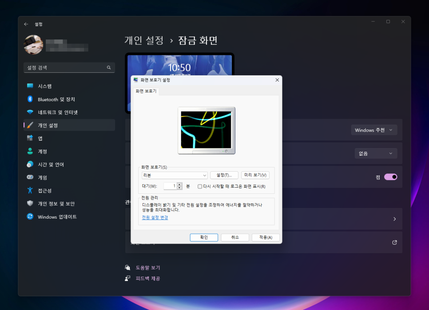Open the 전원 설정 변경 link
Image resolution: width=429 pixels, height=310 pixels.
(x=155, y=217)
